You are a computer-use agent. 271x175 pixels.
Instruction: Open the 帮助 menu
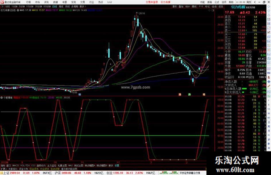tap(231, 2)
